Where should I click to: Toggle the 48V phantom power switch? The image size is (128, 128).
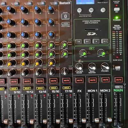tap(117, 9)
